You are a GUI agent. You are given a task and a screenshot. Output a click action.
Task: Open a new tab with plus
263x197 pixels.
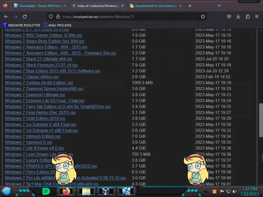[190, 6]
